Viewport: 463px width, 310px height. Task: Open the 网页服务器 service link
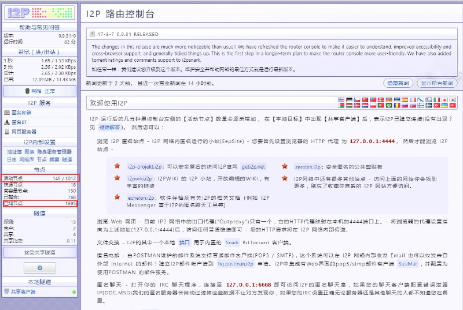[x=24, y=132]
